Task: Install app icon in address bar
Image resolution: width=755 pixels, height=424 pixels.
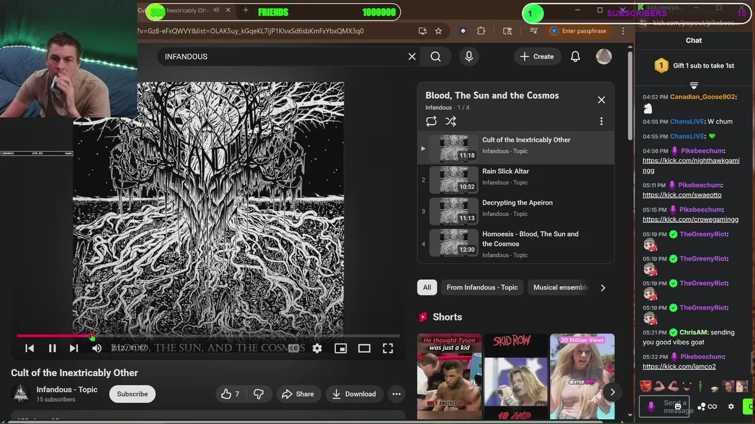Action: coord(422,31)
